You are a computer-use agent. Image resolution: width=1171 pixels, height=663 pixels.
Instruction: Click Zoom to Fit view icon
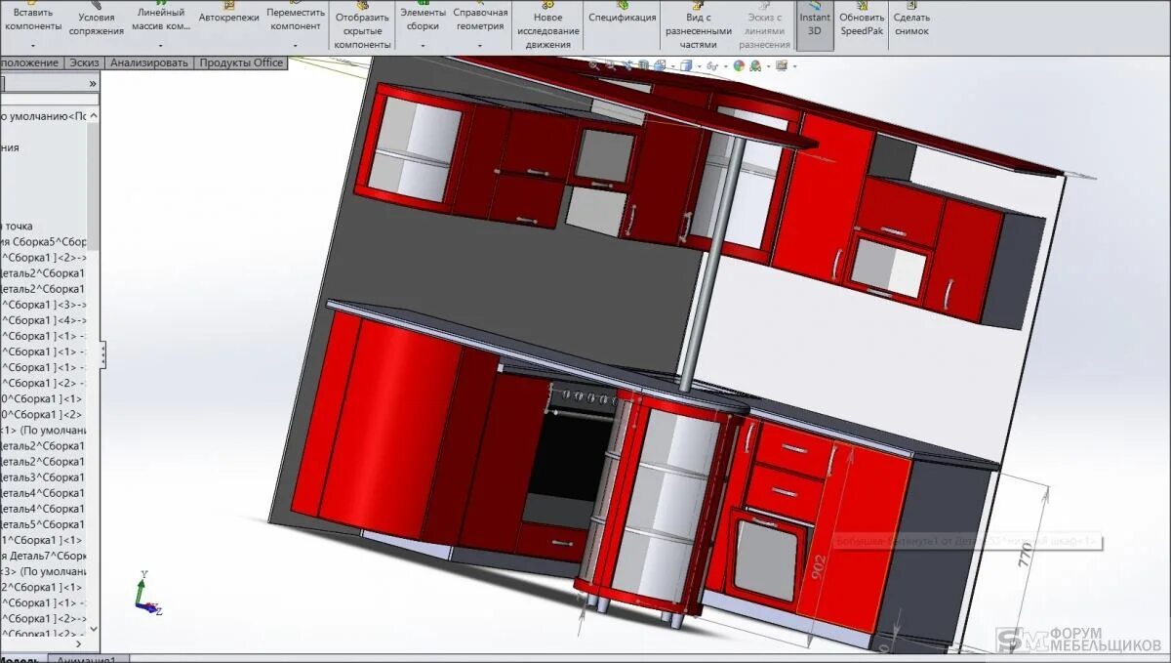[593, 65]
